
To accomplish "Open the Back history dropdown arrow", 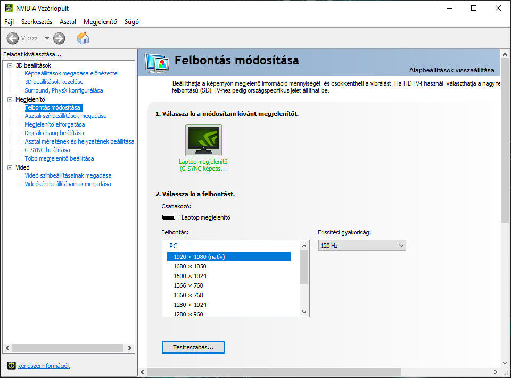I will [47, 38].
